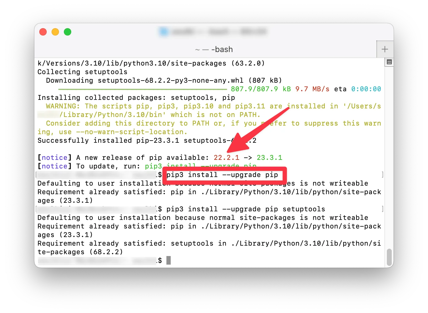Click the "To update, run:" notice text
Screen dimensions: 428x313
[x=108, y=166]
